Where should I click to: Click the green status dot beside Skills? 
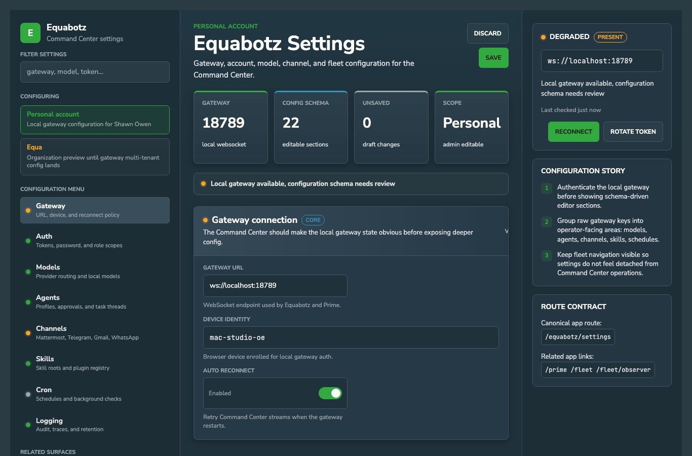tap(28, 363)
